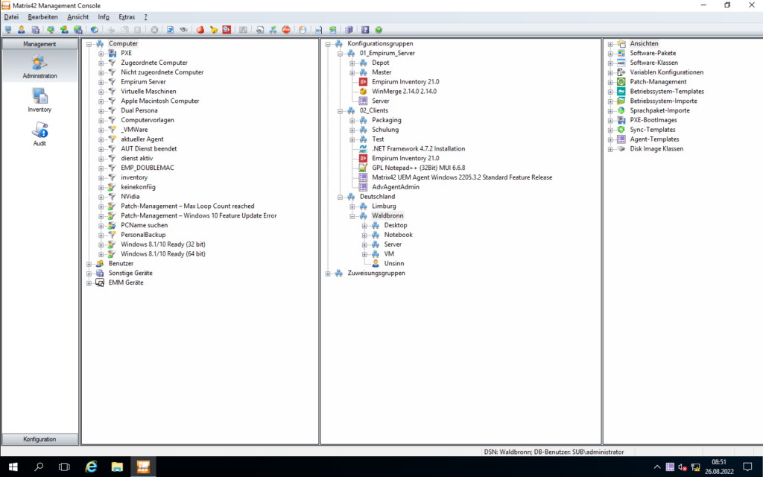The image size is (763, 477).
Task: Click the globe toolbar icon
Action: click(x=95, y=30)
